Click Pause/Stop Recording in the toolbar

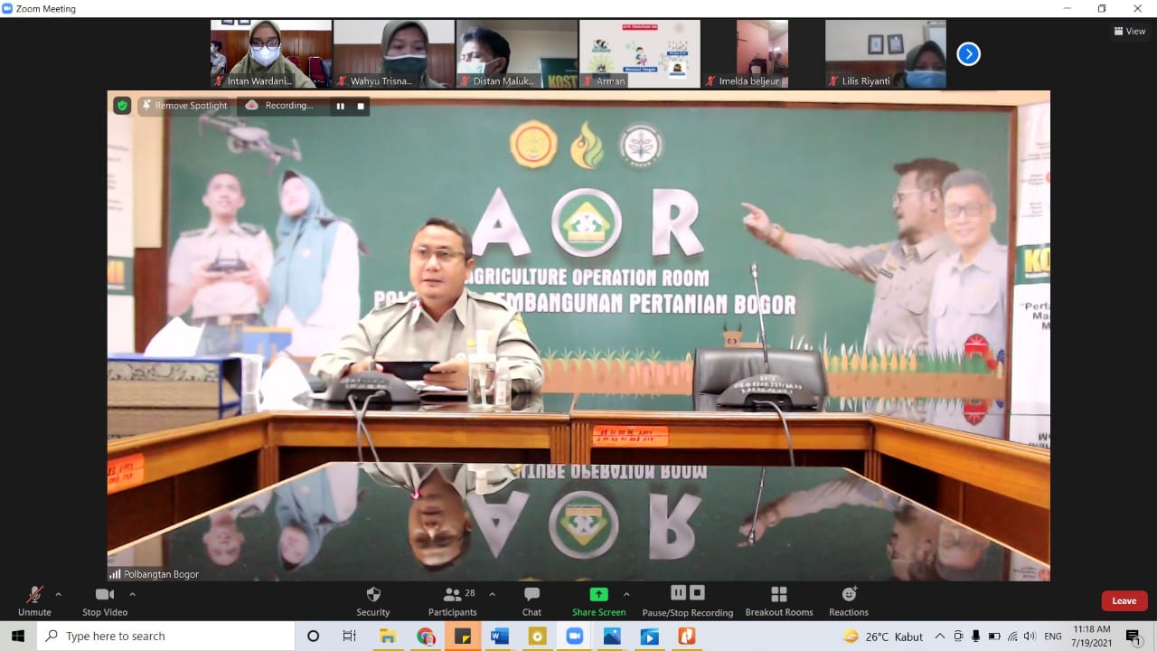point(687,600)
